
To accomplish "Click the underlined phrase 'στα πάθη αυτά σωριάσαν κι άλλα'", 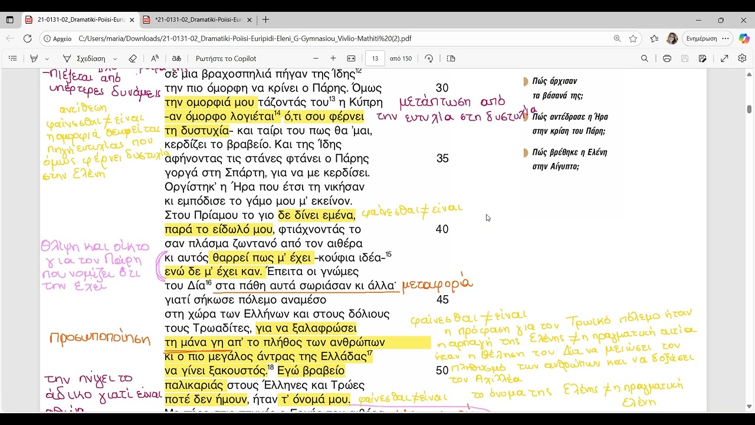I will (306, 286).
